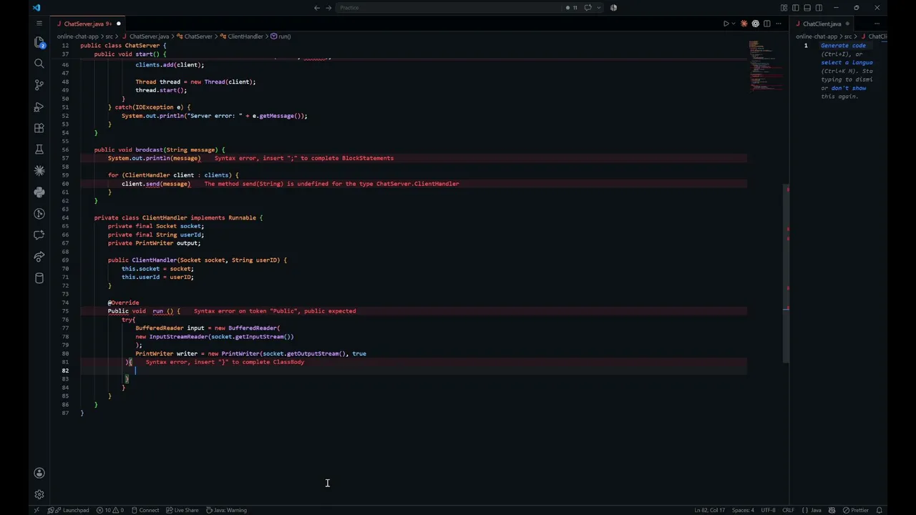
Task: Change indentation via 'Spaces: 4'
Action: click(743, 510)
